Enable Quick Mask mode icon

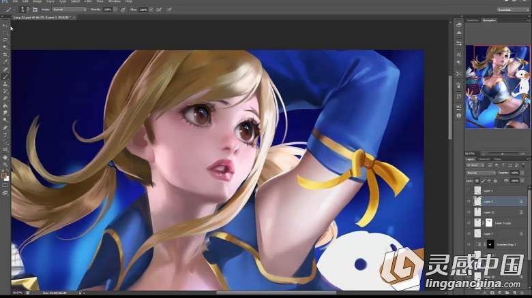click(5, 186)
